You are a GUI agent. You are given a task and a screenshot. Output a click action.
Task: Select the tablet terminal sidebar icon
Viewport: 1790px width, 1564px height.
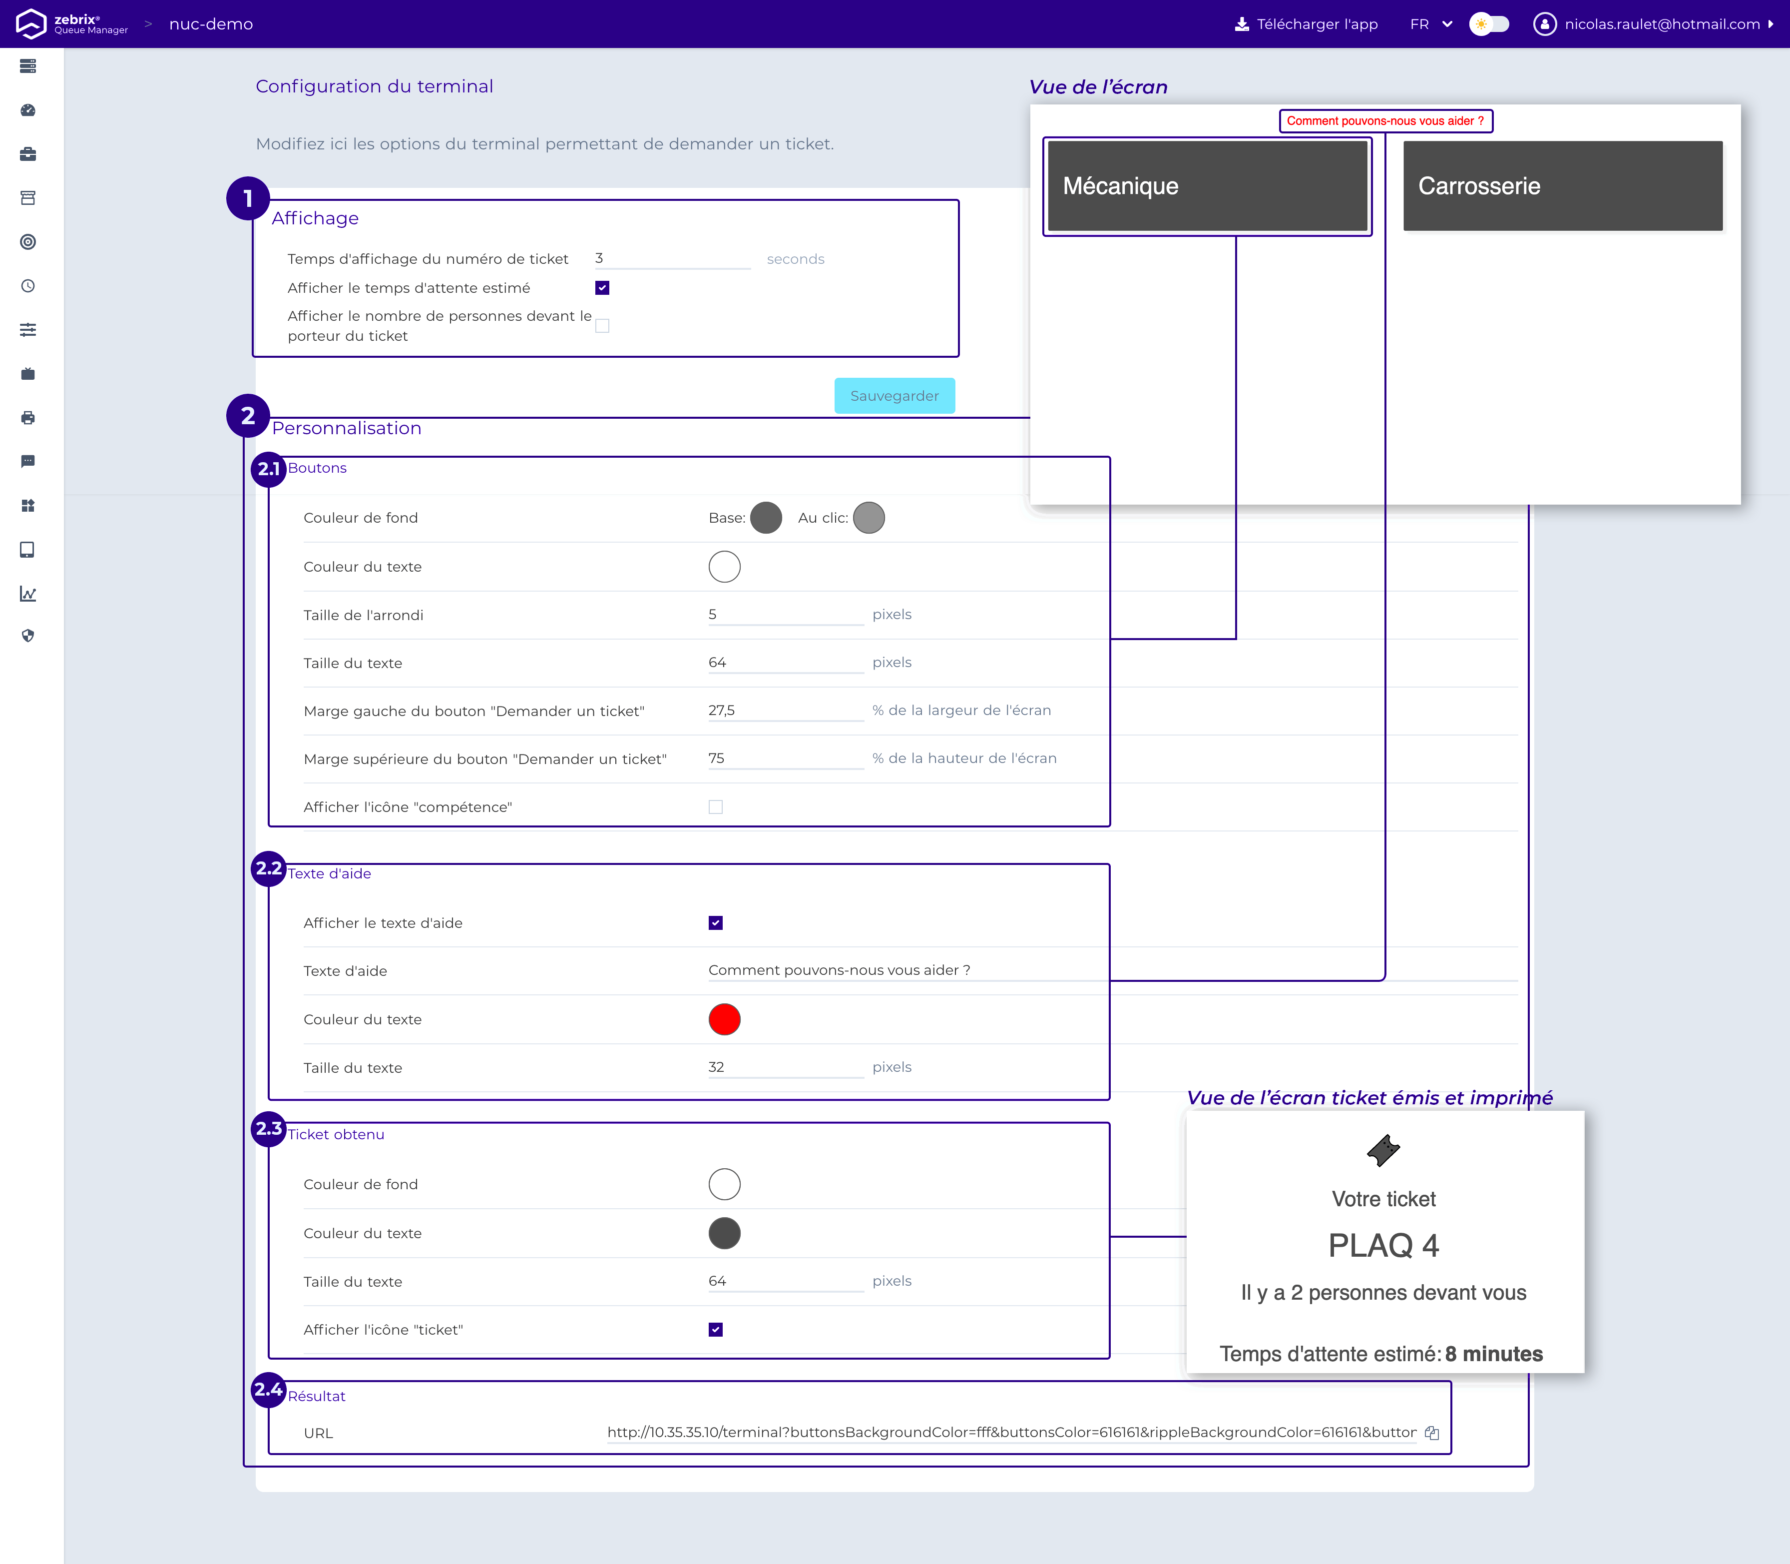28,550
